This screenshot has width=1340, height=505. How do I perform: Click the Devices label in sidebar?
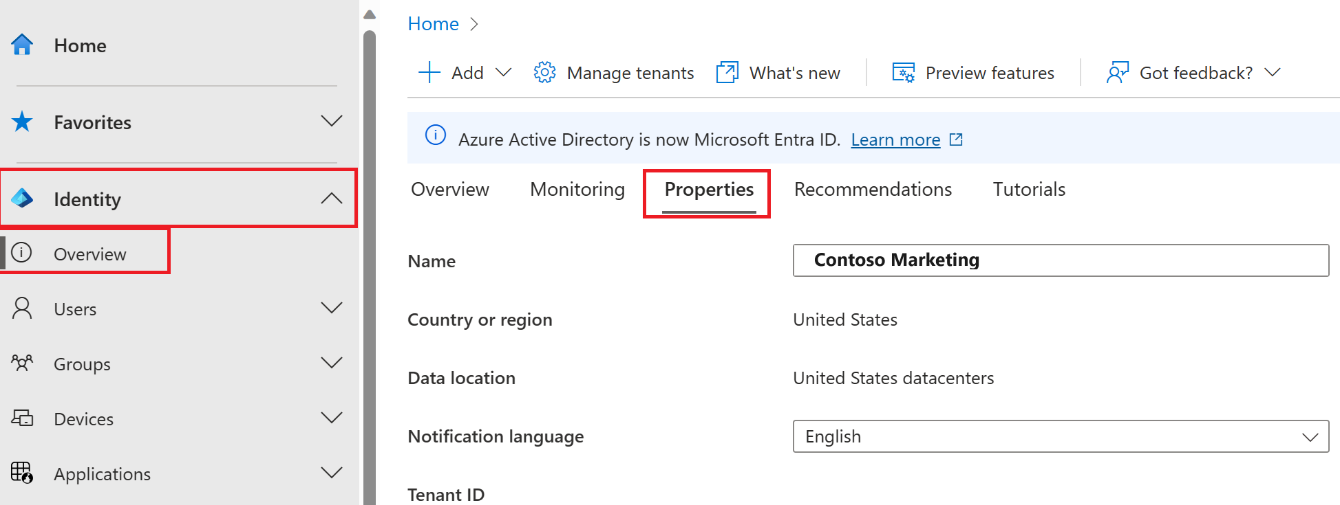click(x=83, y=419)
